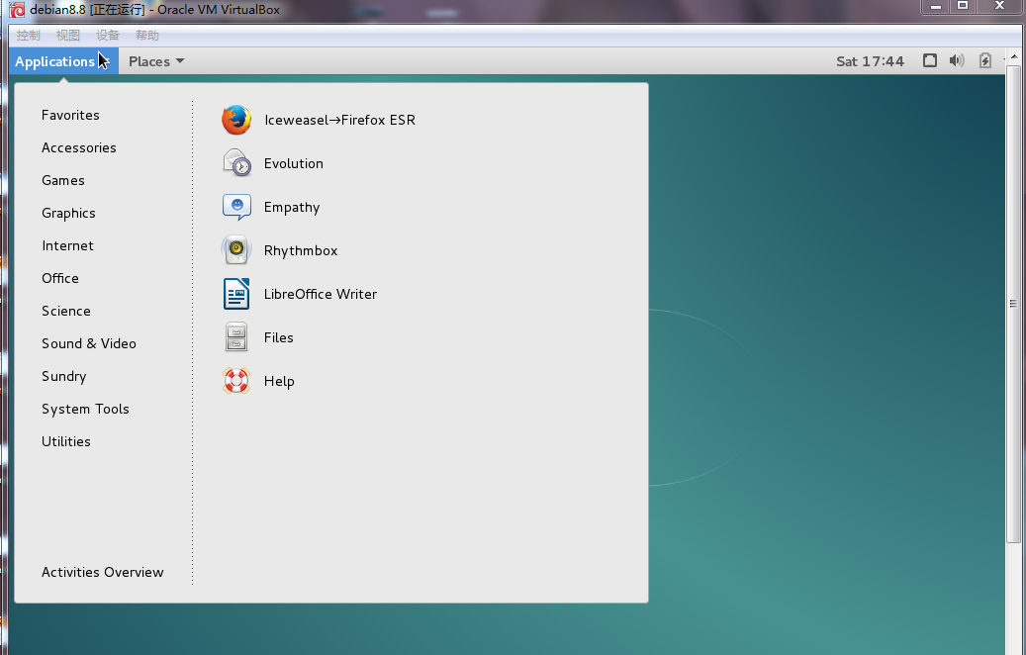Click the Empathy chat icon
The image size is (1026, 655).
click(x=236, y=207)
